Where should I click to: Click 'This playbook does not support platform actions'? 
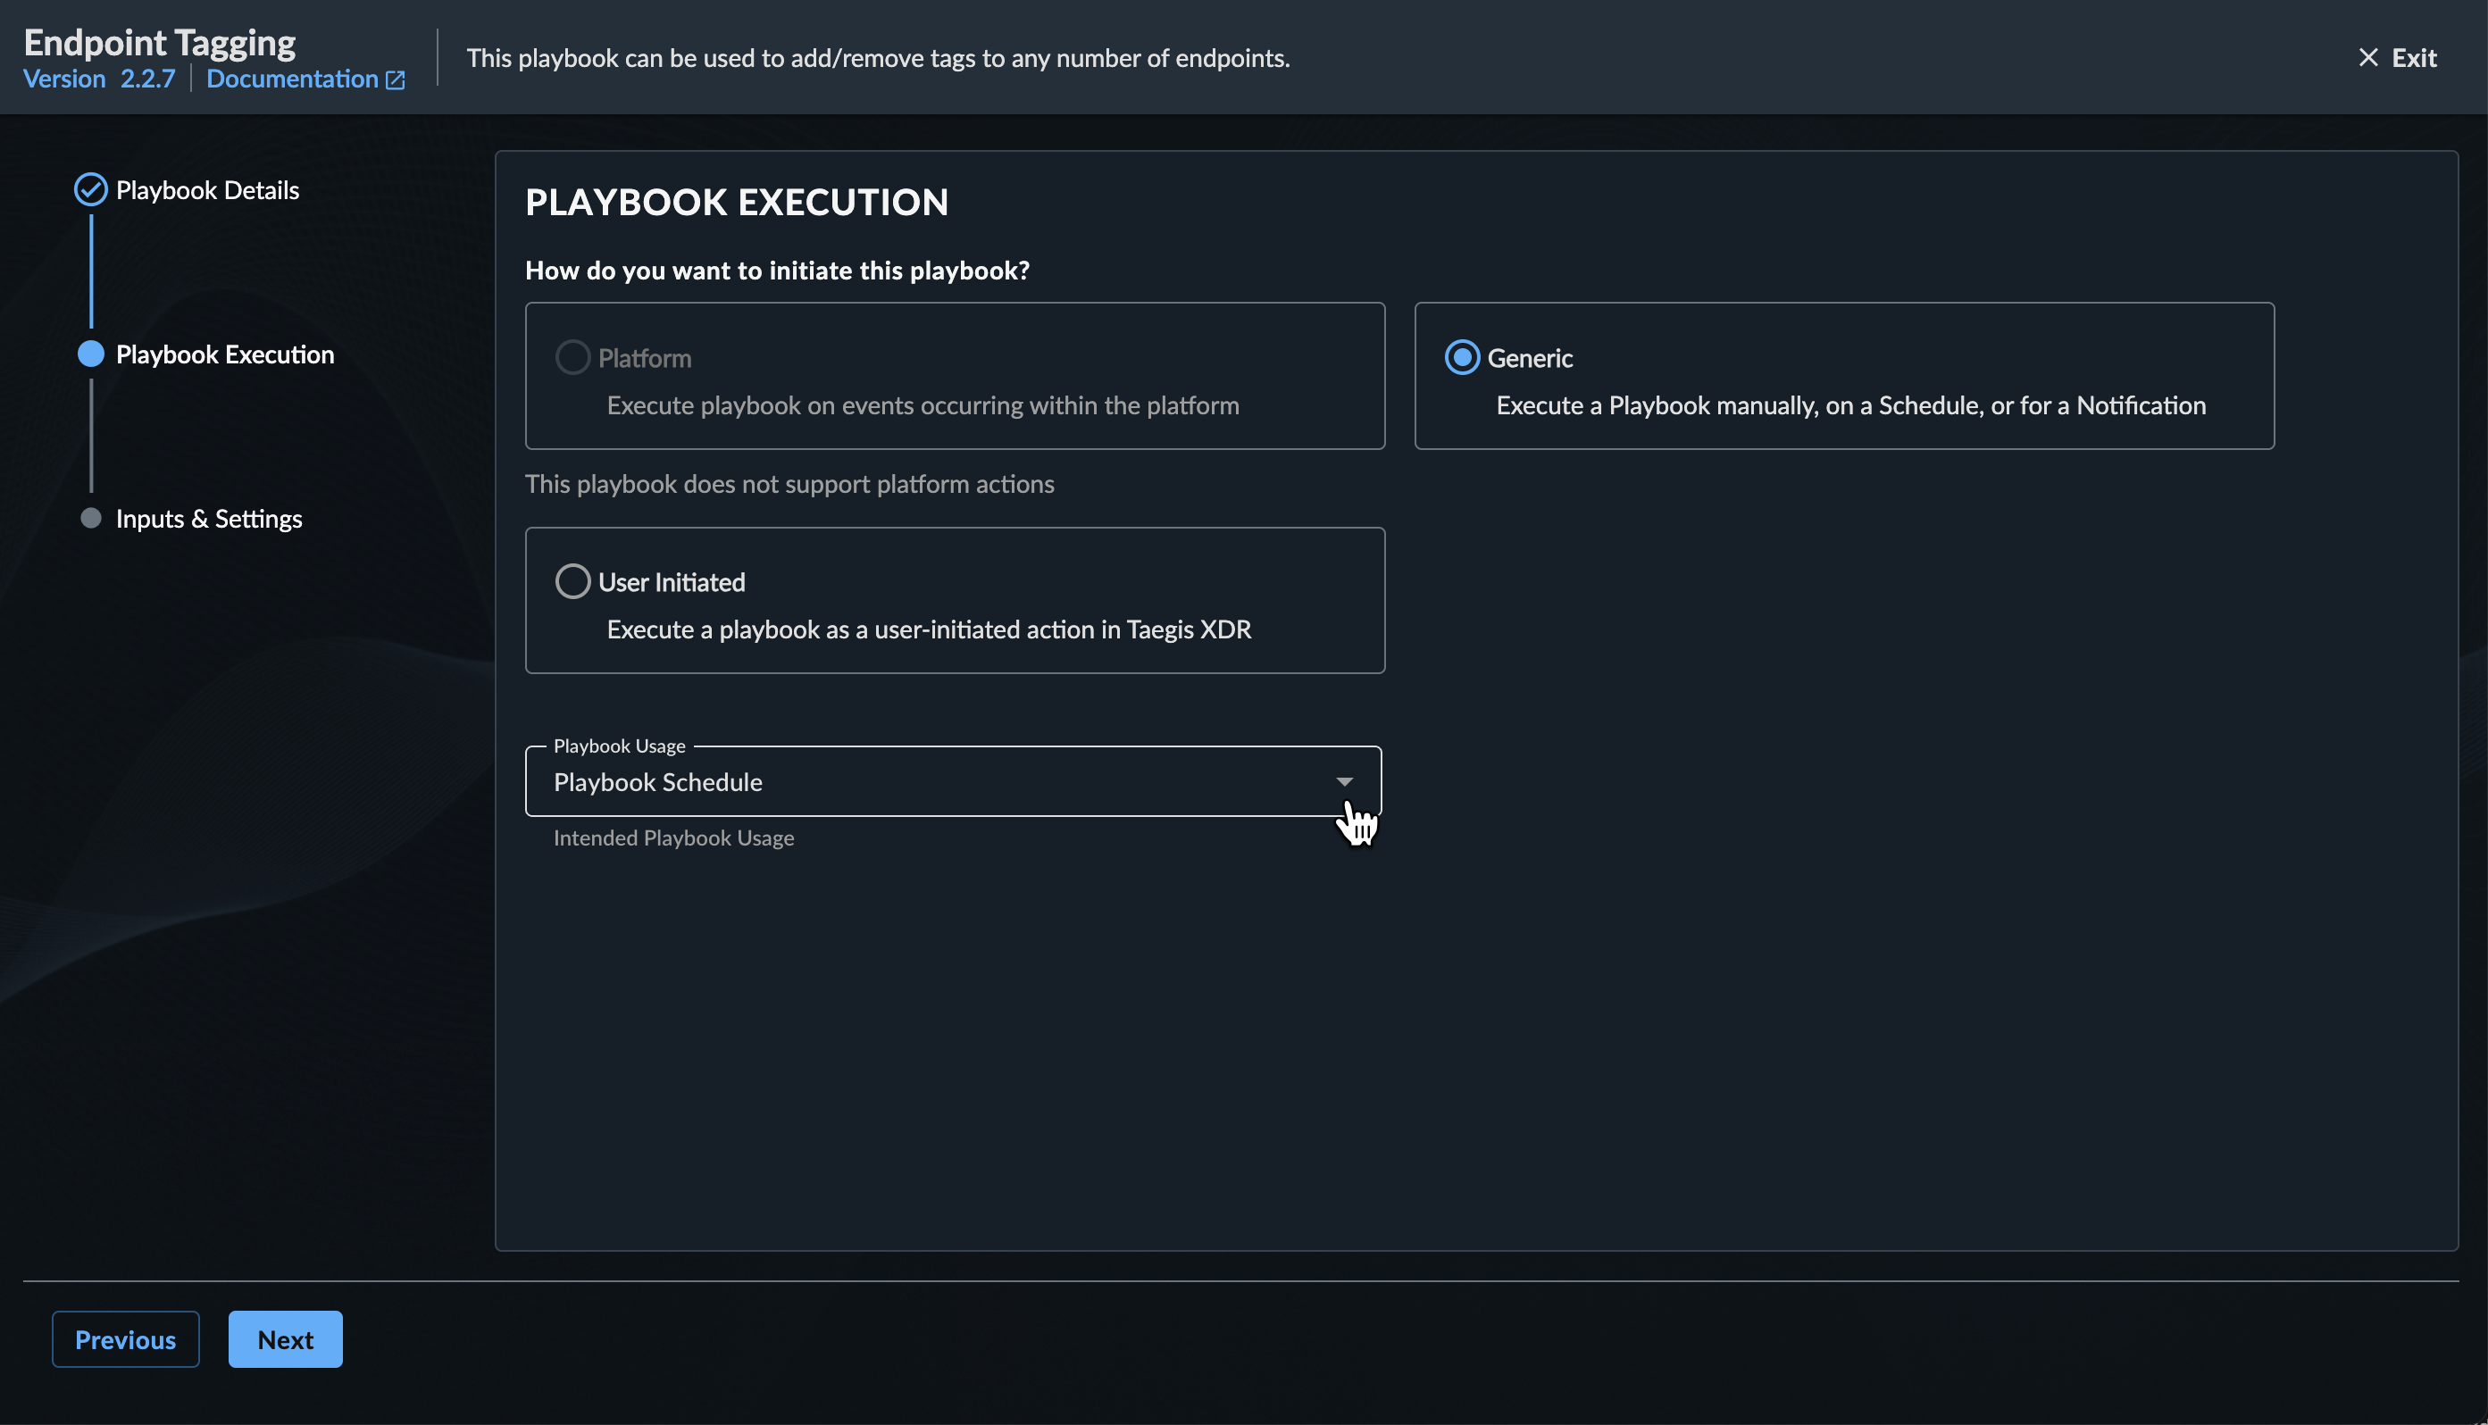789,484
